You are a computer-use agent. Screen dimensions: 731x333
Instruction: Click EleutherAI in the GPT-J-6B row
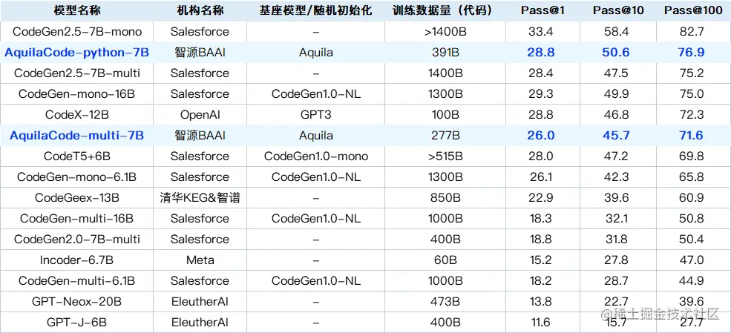200,323
